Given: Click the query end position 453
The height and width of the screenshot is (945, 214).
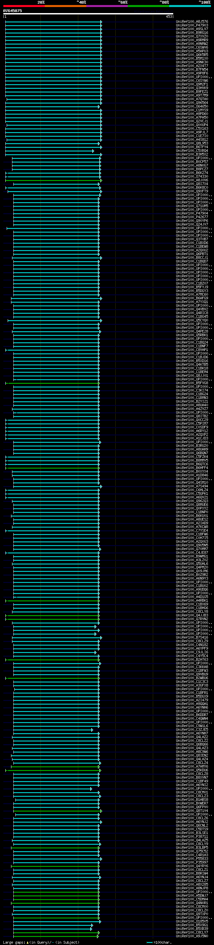Looking at the screenshot, I should click(169, 16).
